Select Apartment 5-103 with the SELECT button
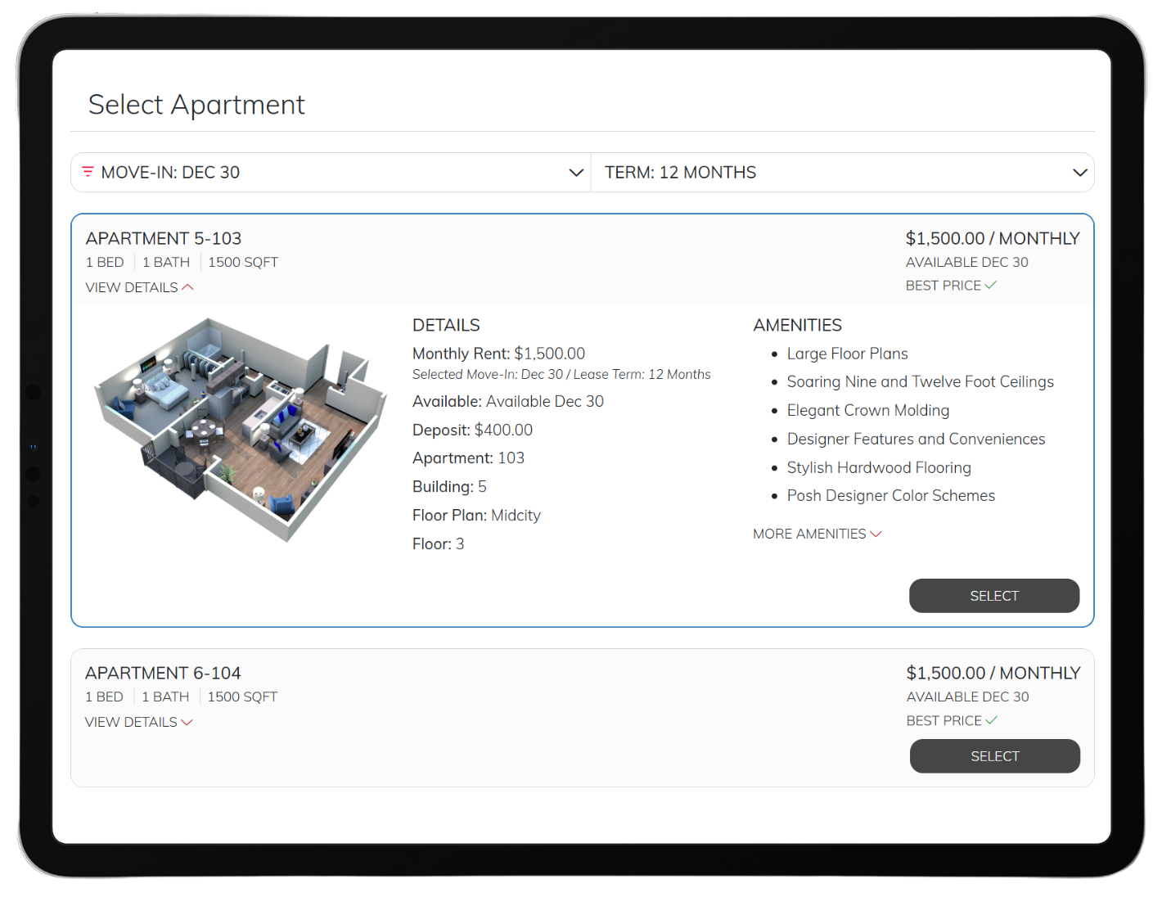The width and height of the screenshot is (1162, 897). pos(993,596)
